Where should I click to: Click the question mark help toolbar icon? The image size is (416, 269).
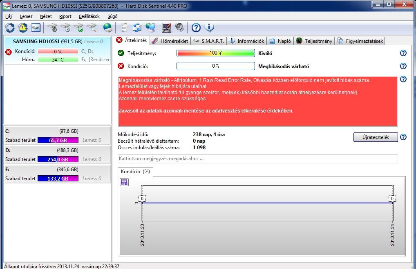[196, 27]
